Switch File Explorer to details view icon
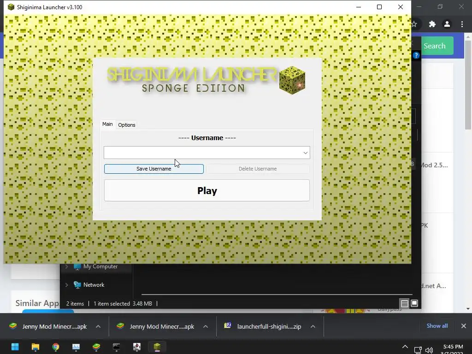 coord(404,303)
